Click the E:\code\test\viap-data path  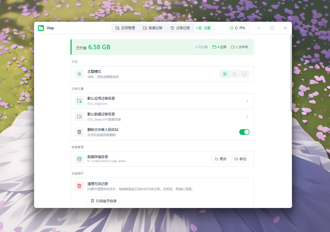point(106,161)
